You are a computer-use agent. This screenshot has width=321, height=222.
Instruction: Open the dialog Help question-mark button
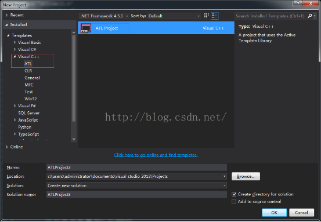298,3
